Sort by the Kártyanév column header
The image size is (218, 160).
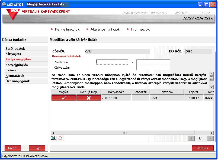tap(166, 92)
